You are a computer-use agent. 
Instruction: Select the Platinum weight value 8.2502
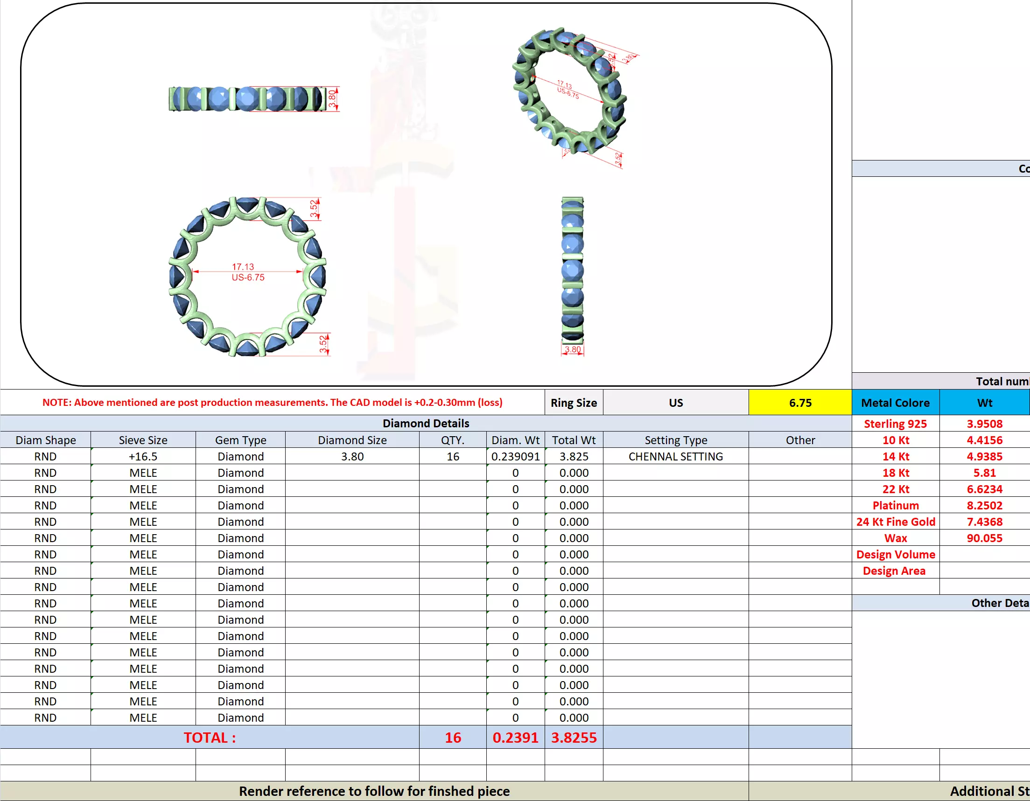tap(984, 505)
